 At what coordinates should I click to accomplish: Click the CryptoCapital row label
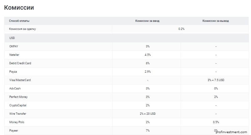tap(18, 105)
